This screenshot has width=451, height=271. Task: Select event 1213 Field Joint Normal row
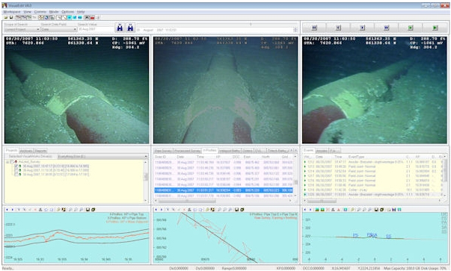(373, 166)
